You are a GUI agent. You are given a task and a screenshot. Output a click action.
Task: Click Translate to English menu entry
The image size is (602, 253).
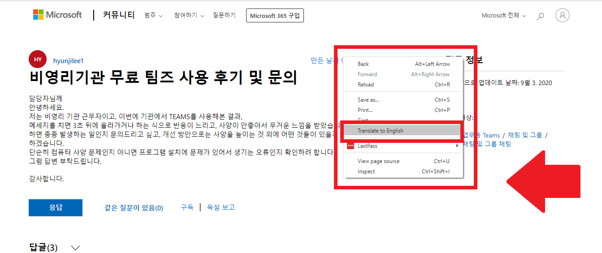coord(402,131)
